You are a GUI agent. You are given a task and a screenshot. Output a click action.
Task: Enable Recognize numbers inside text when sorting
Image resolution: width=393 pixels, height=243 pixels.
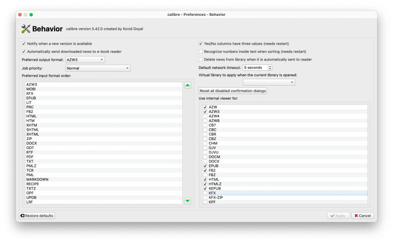point(200,51)
